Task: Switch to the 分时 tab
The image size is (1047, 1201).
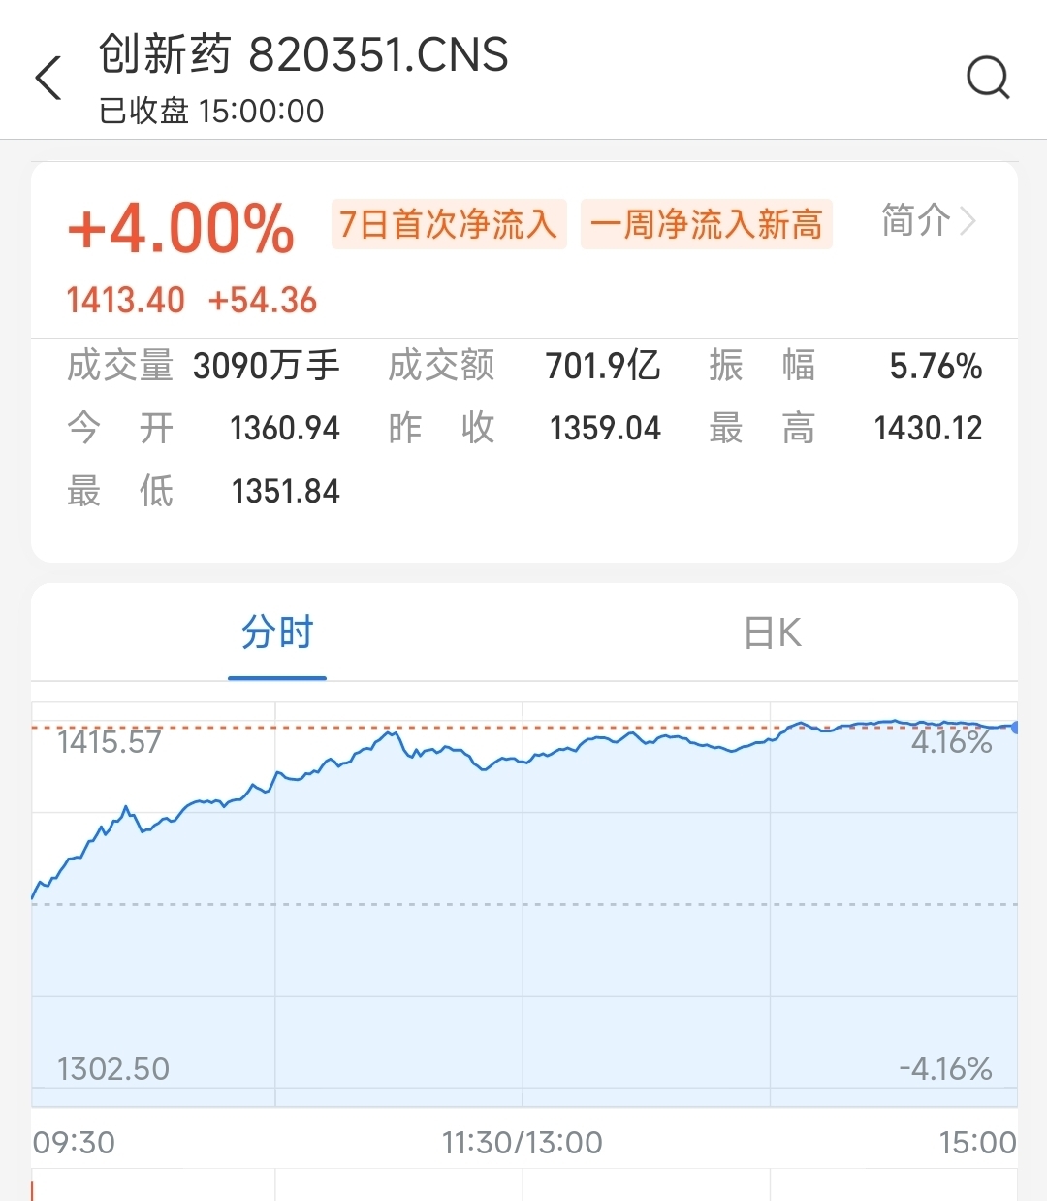Action: coord(277,633)
